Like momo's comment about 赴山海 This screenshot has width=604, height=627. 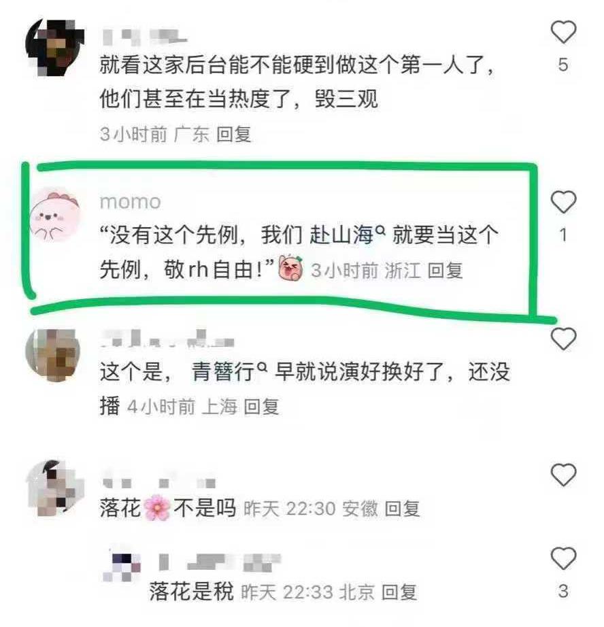point(564,203)
